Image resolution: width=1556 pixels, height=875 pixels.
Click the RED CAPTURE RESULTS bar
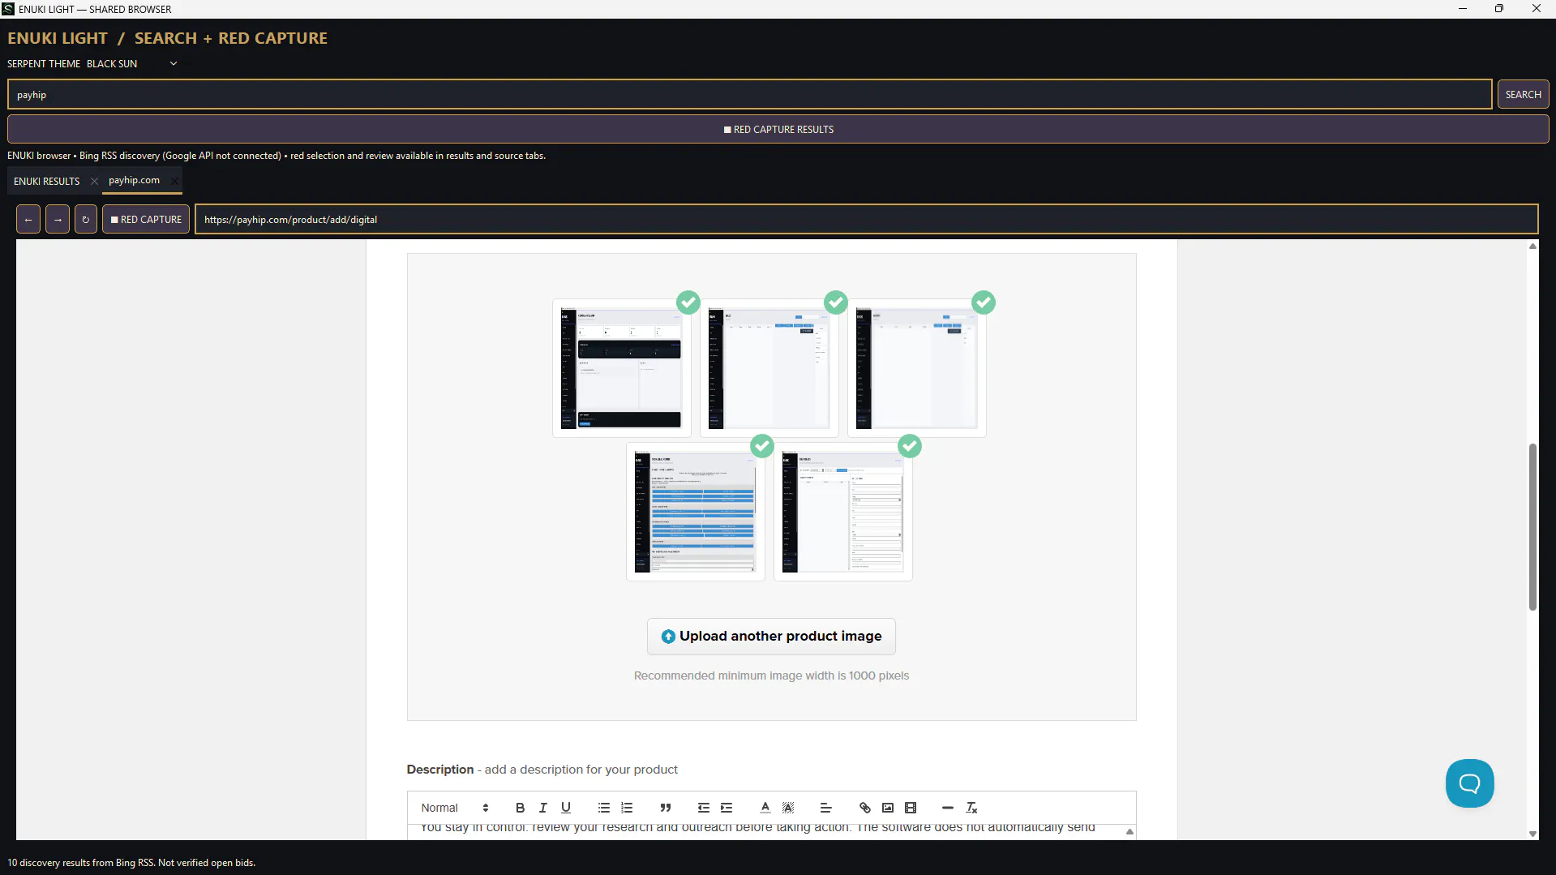778,130
